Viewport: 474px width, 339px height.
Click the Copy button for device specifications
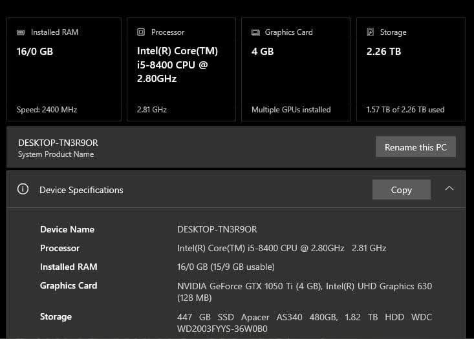402,190
